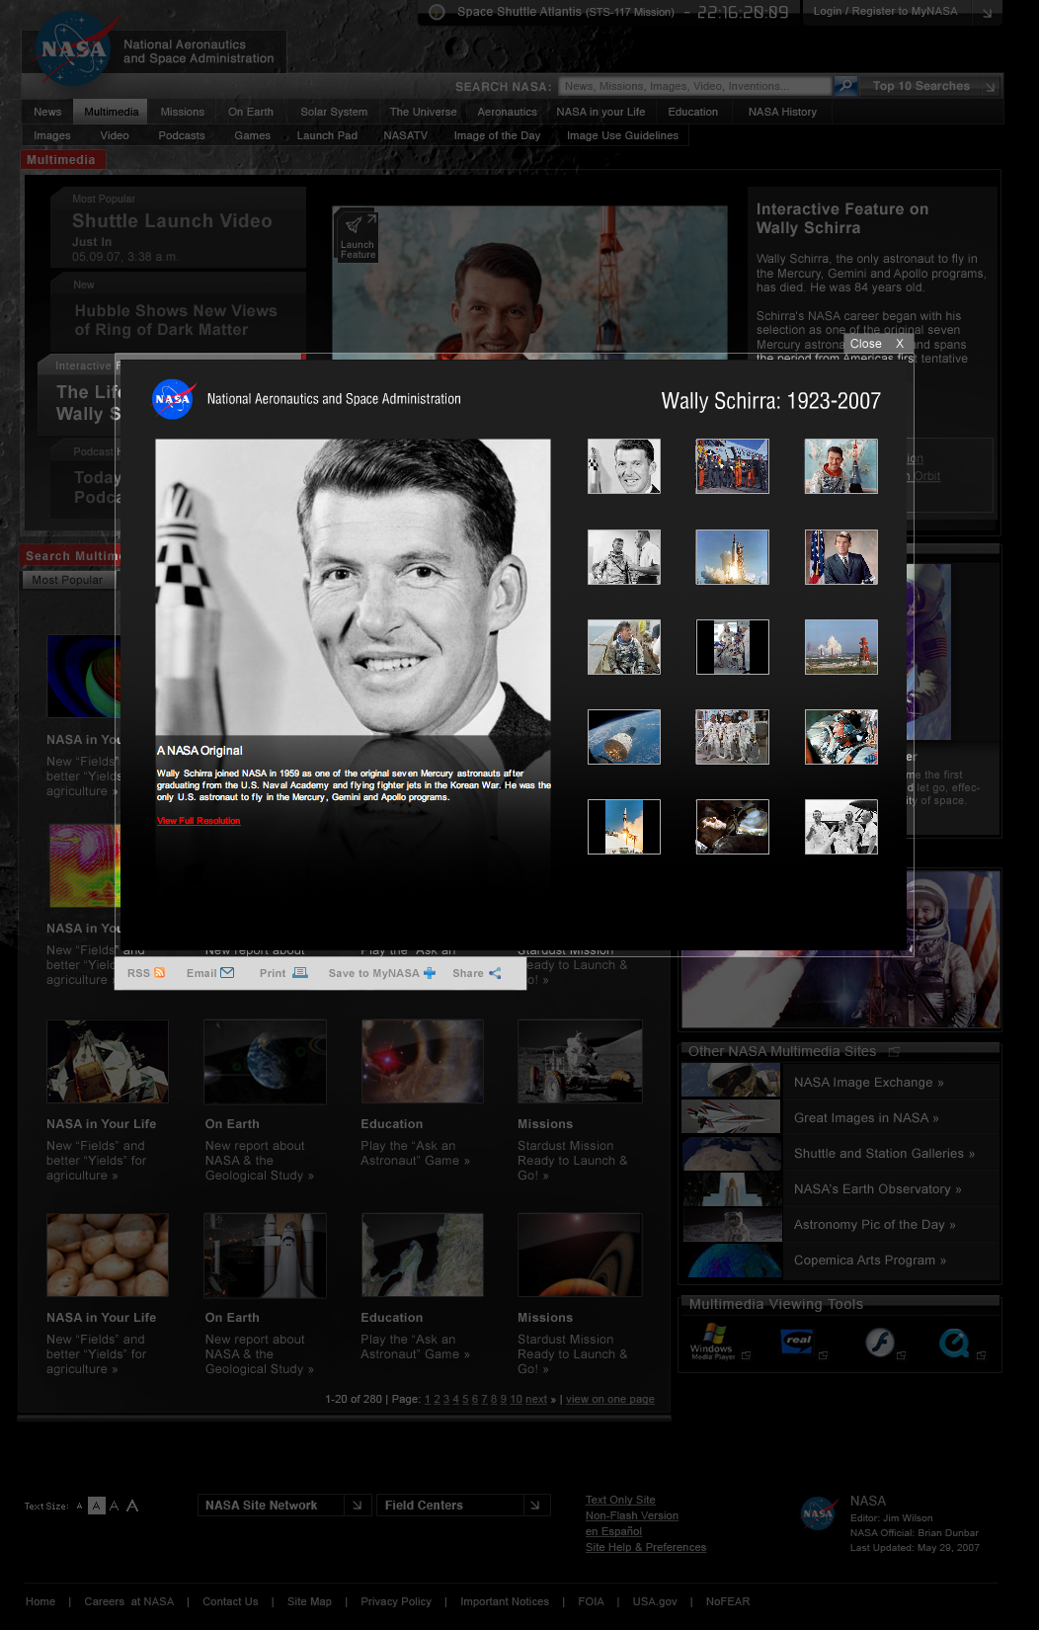1039x1630 pixels.
Task: Open Astronomy Pic of the Day link
Action: click(x=874, y=1225)
